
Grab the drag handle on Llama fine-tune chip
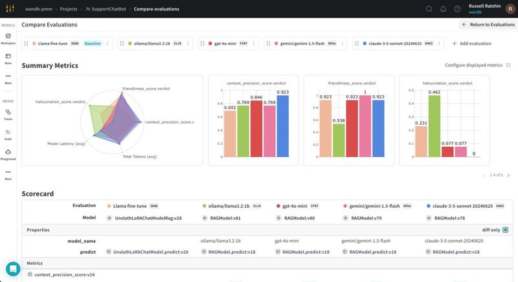click(26, 43)
